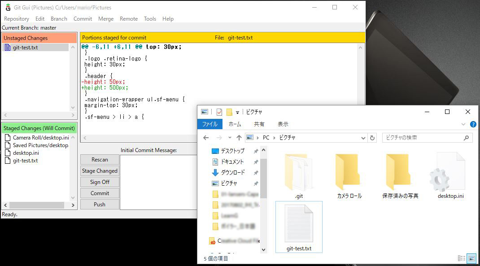The width and height of the screenshot is (480, 266).
Task: Open Explorer recent locations dropdown
Action: [x=230, y=138]
